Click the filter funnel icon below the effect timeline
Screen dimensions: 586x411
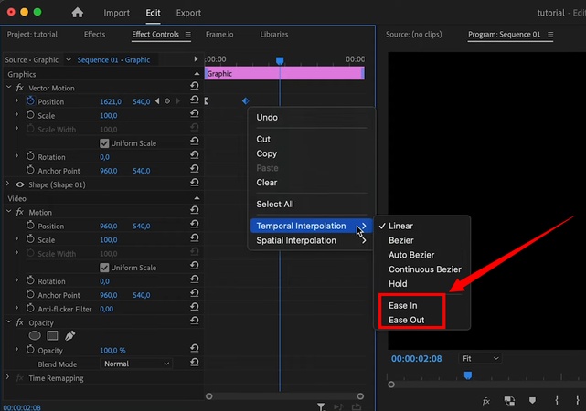click(x=321, y=406)
